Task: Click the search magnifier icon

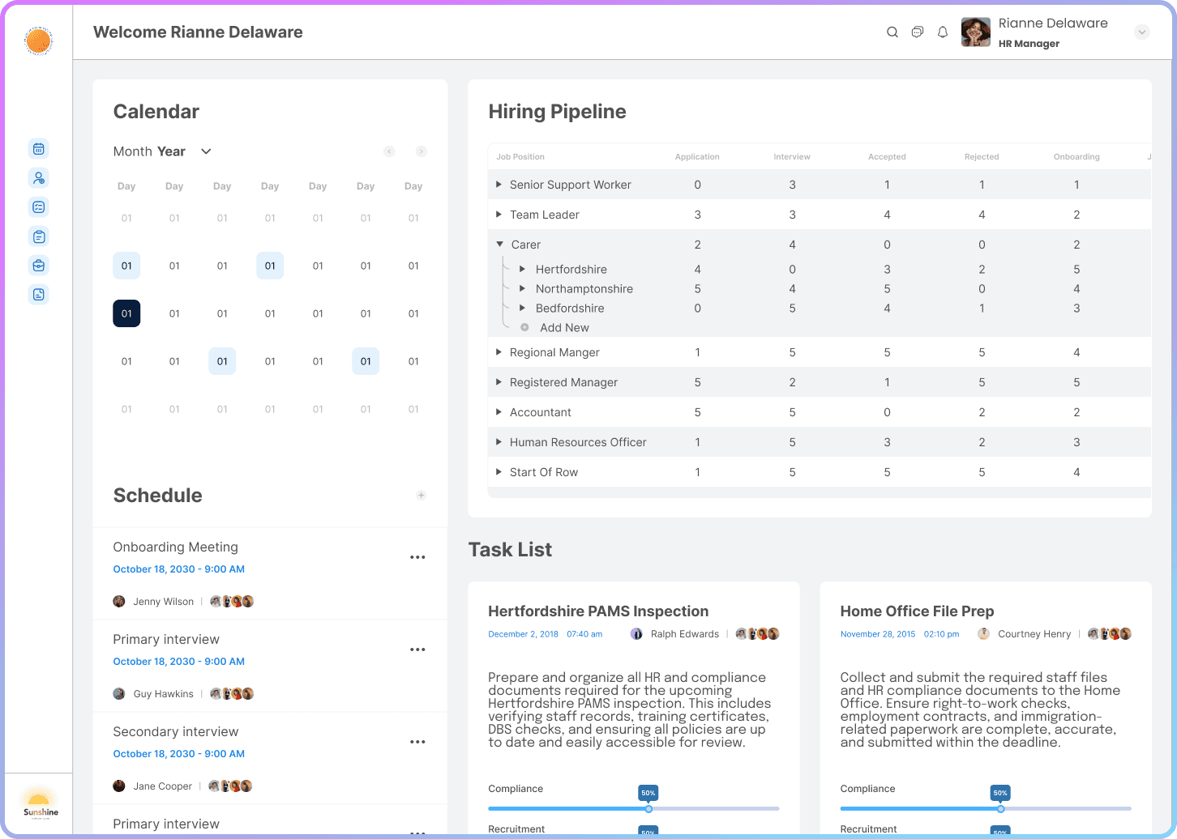Action: 892,32
